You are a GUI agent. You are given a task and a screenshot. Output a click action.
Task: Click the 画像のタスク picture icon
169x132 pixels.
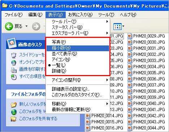[x=12, y=43]
